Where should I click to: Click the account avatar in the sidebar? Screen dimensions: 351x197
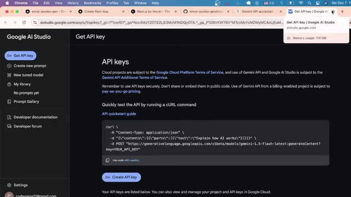(x=9, y=195)
